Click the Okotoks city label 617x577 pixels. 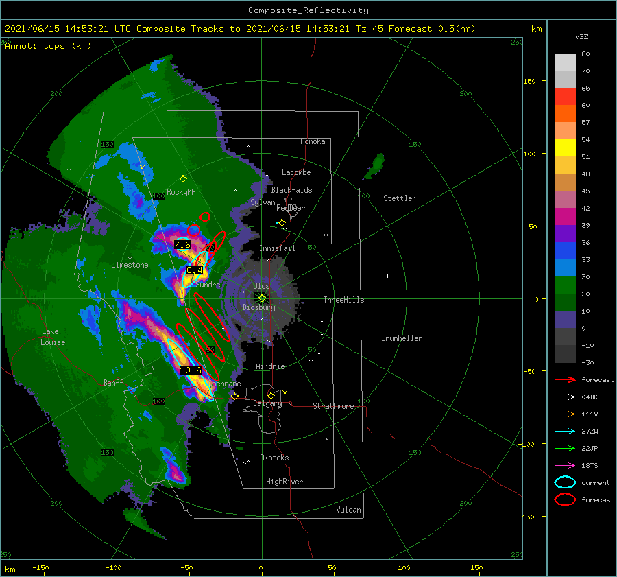click(x=274, y=458)
